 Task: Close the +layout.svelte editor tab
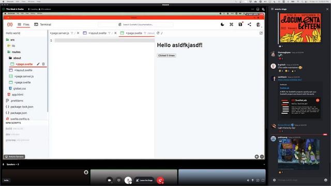[x=115, y=33]
